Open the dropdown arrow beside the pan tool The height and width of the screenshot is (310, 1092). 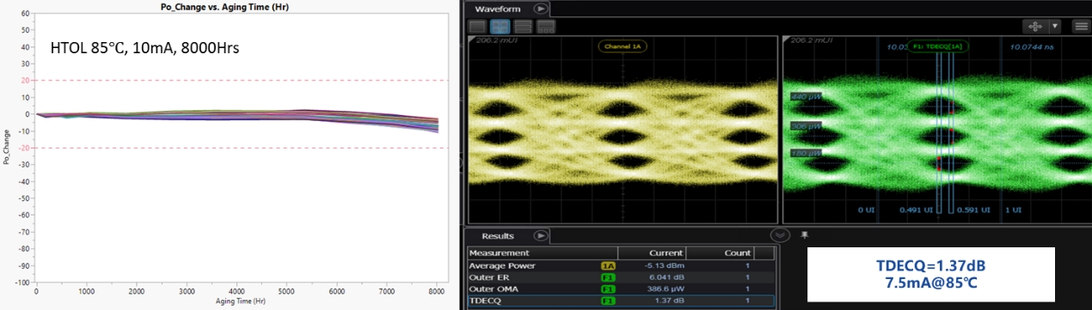point(1055,27)
